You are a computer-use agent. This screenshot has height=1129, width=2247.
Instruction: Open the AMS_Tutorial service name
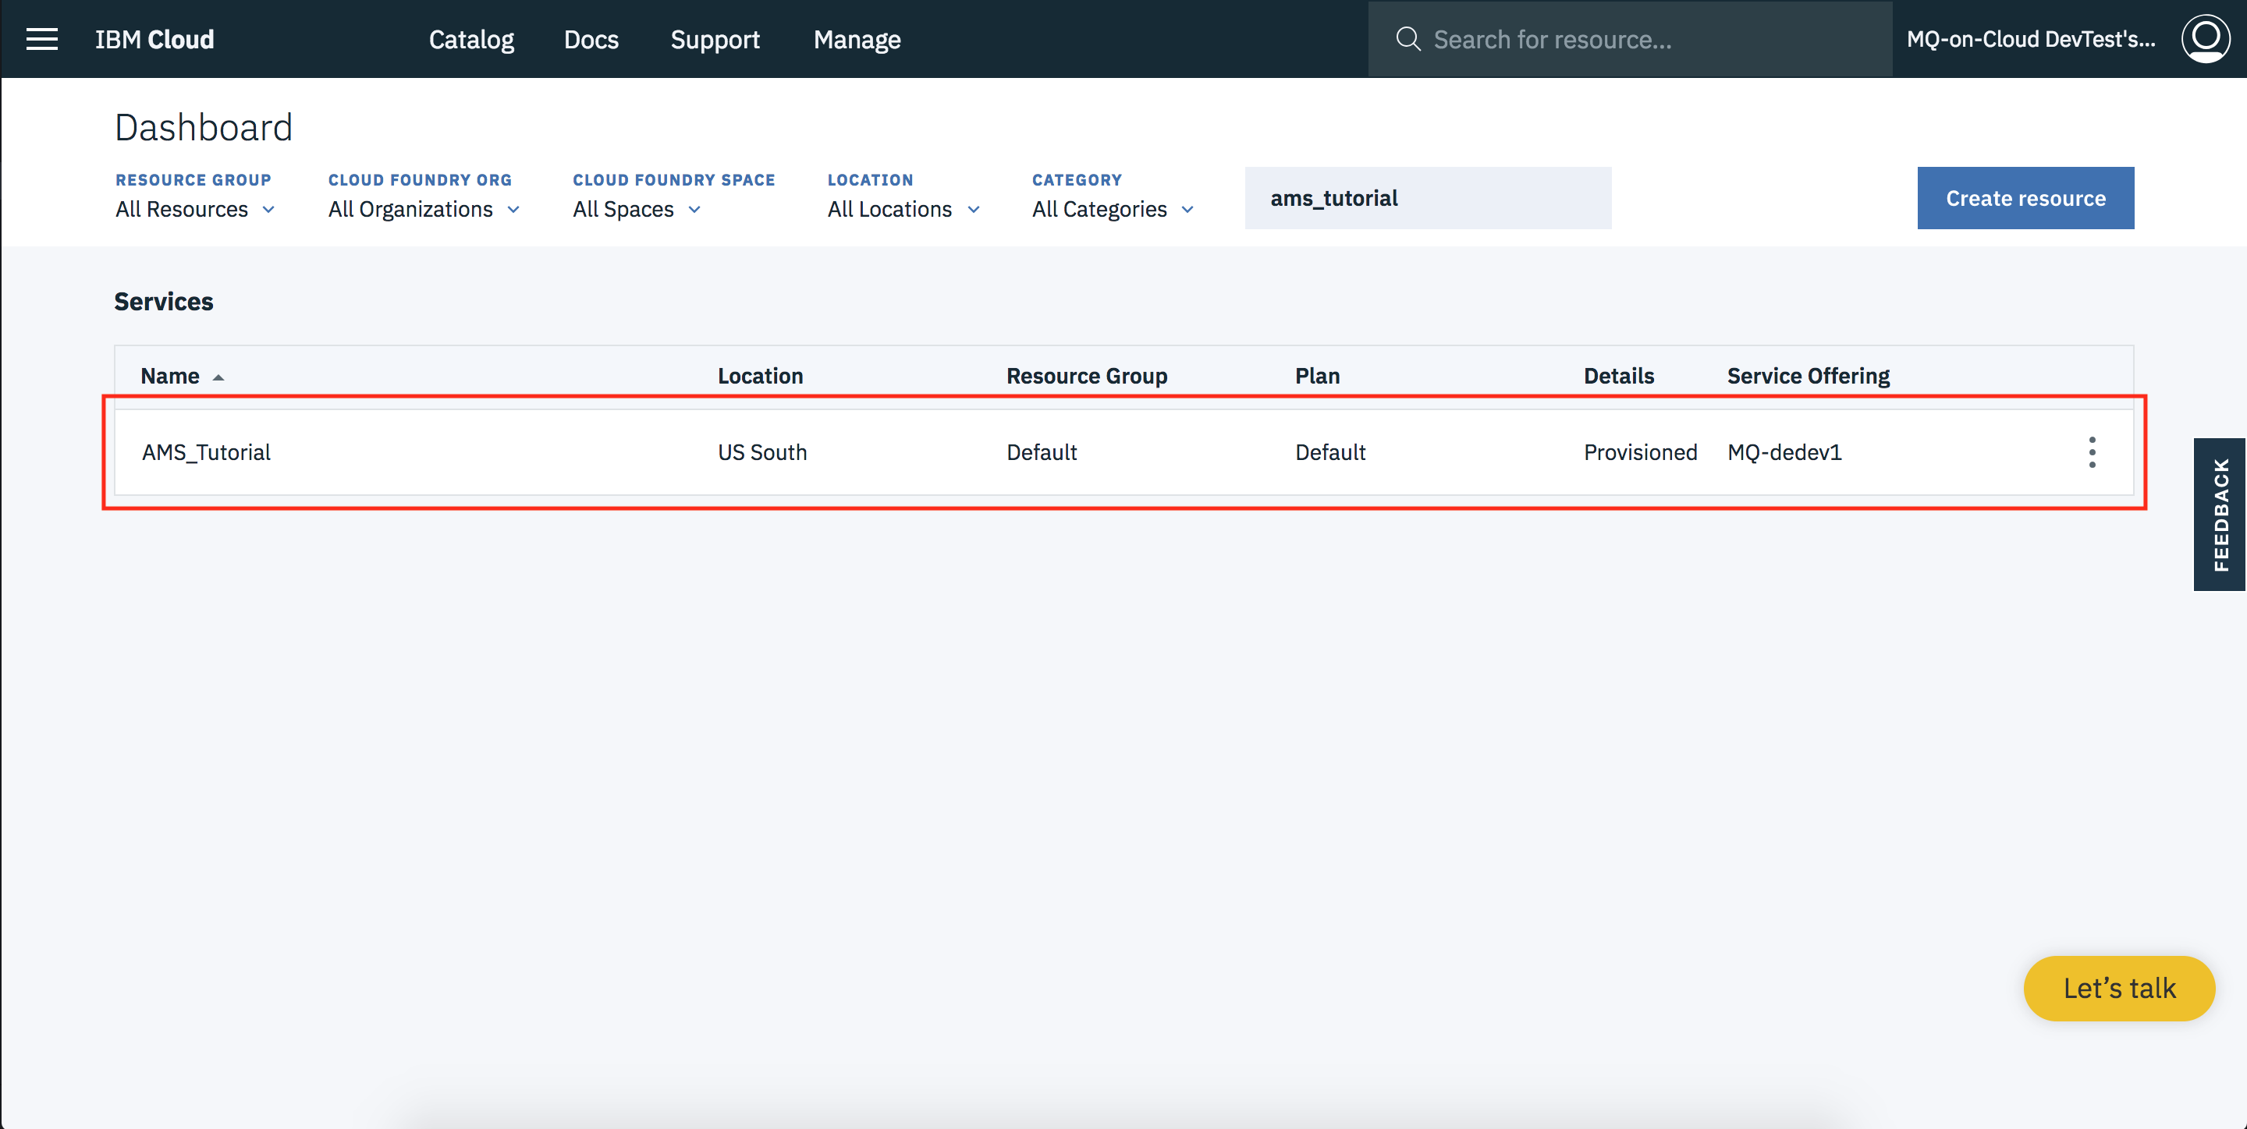pos(206,452)
